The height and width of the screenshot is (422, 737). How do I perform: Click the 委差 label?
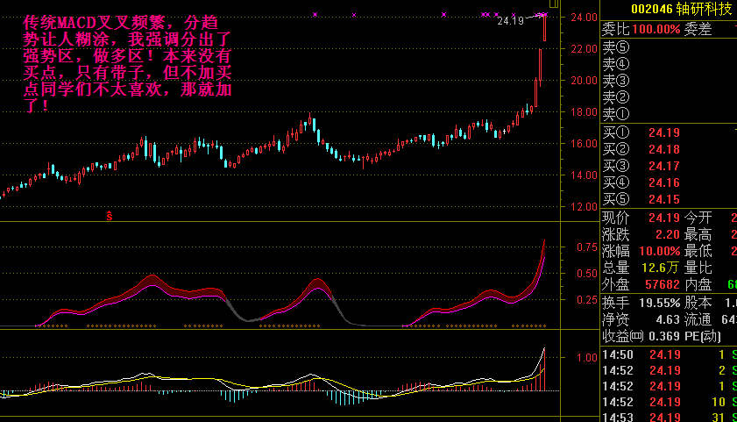pos(698,29)
